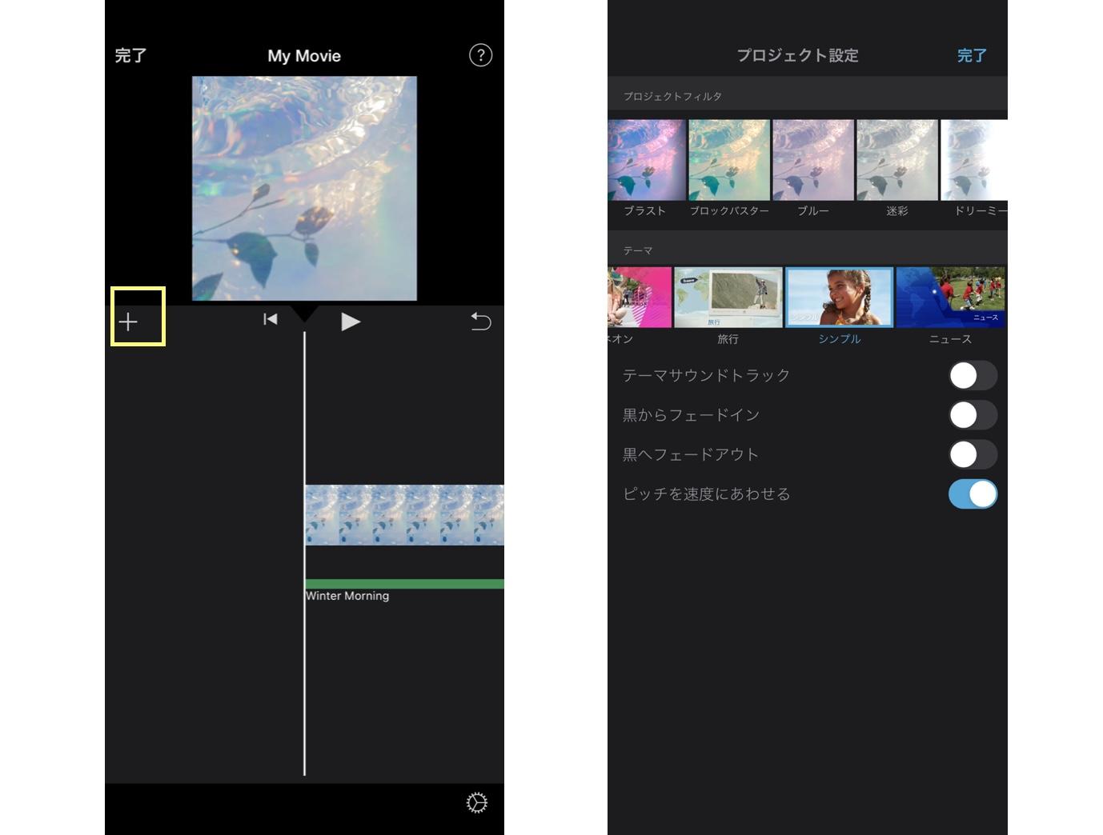1103x835 pixels.
Task: Choose the ブラスト project filter
Action: coord(646,160)
